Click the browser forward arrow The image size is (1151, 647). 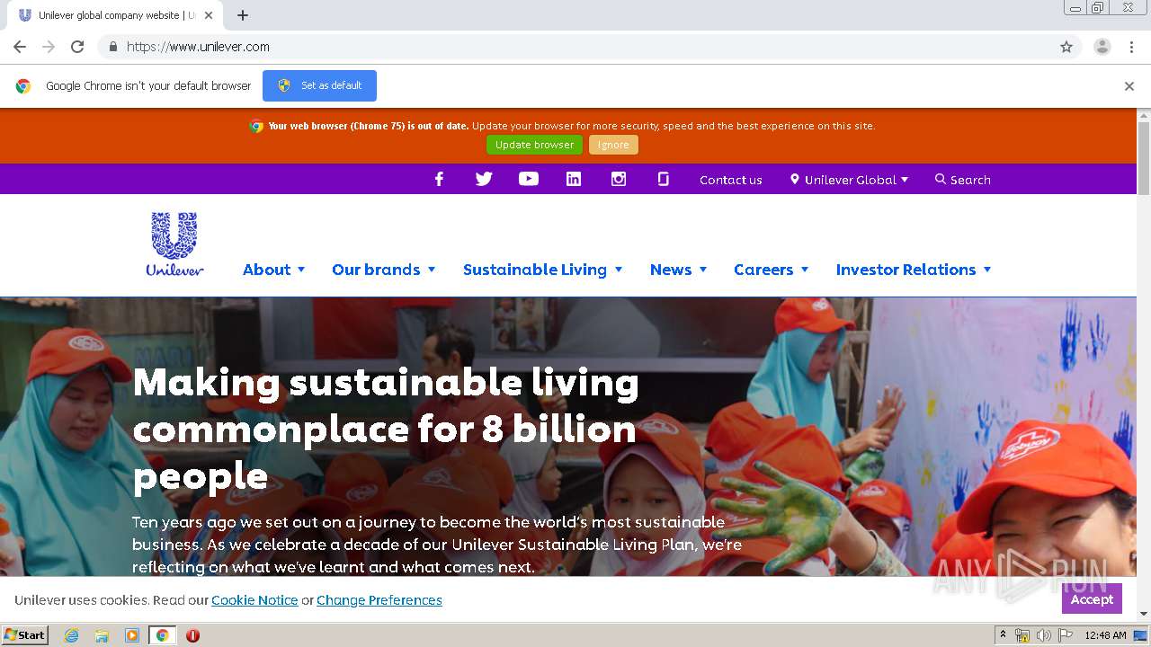[x=49, y=47]
